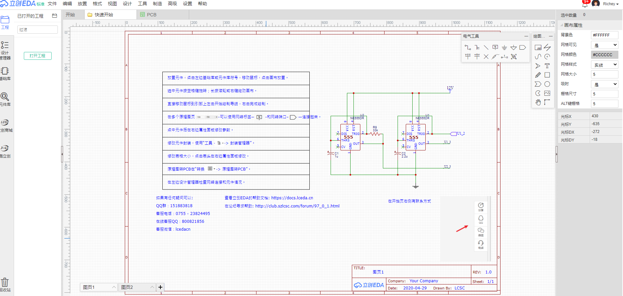Minimize the 绘图 floating panel

tap(551, 36)
